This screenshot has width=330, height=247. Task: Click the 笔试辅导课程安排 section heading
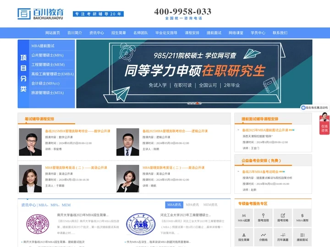pyautogui.click(x=39, y=119)
